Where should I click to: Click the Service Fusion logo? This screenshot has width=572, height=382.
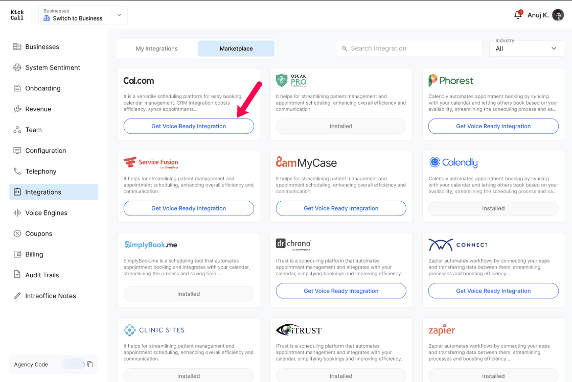[x=151, y=162]
